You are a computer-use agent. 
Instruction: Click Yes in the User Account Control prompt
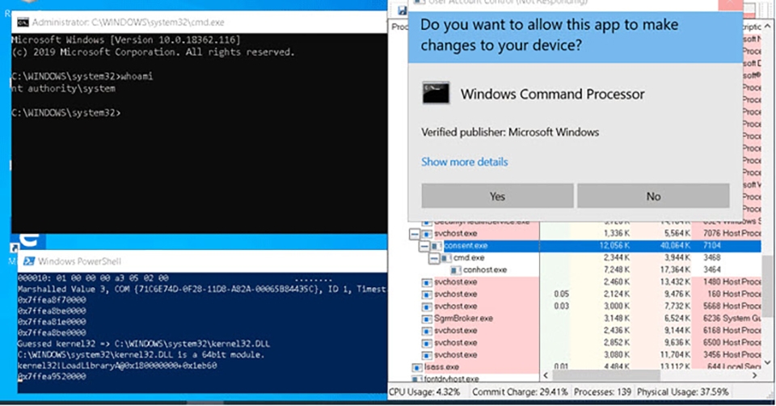pos(497,196)
